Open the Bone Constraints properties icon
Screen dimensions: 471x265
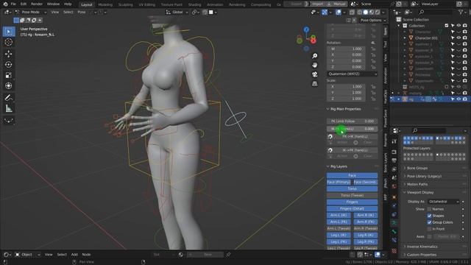click(x=394, y=240)
